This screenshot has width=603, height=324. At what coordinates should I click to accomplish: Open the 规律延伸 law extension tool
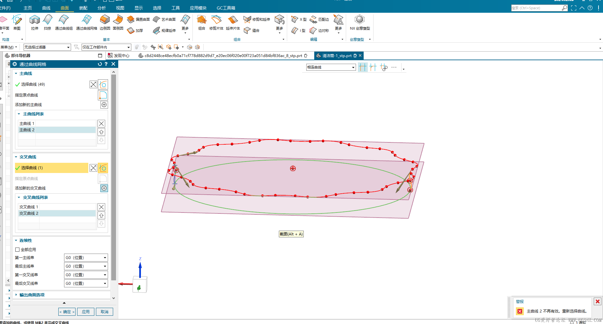164,31
